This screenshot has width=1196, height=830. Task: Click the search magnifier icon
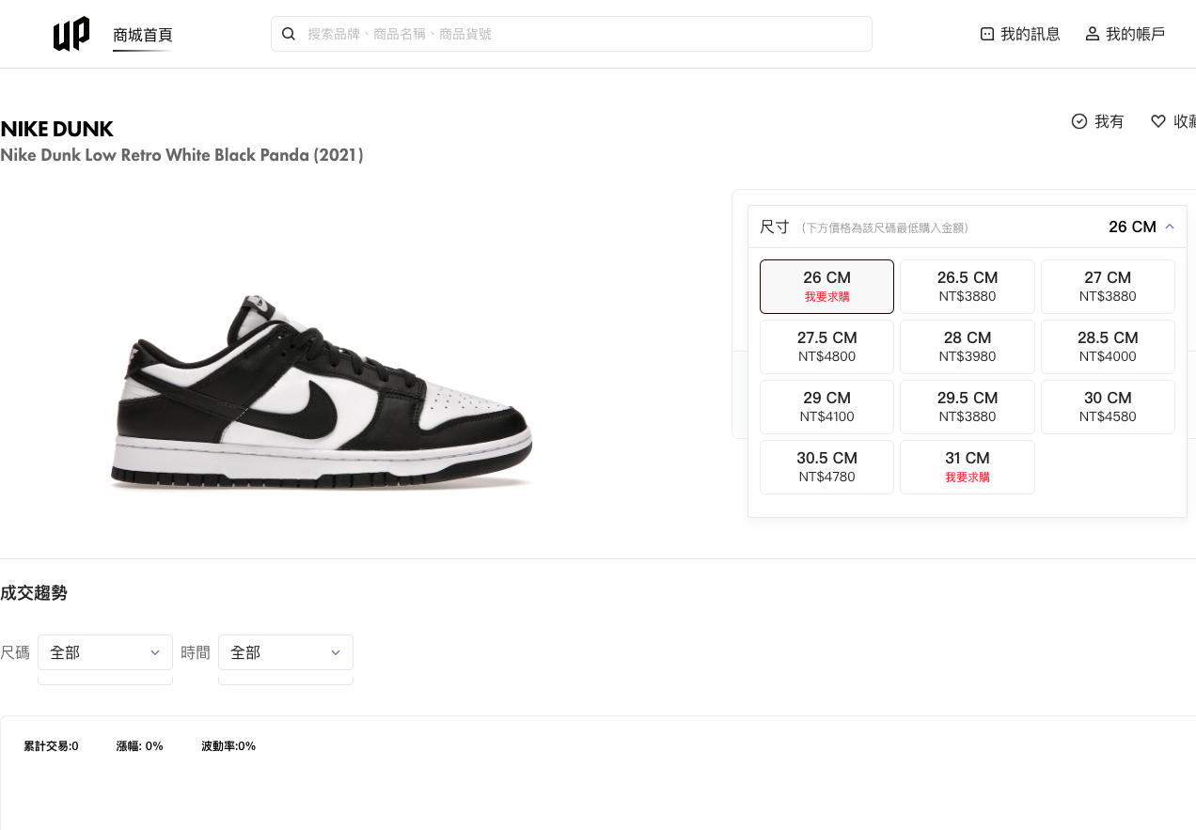pyautogui.click(x=289, y=34)
